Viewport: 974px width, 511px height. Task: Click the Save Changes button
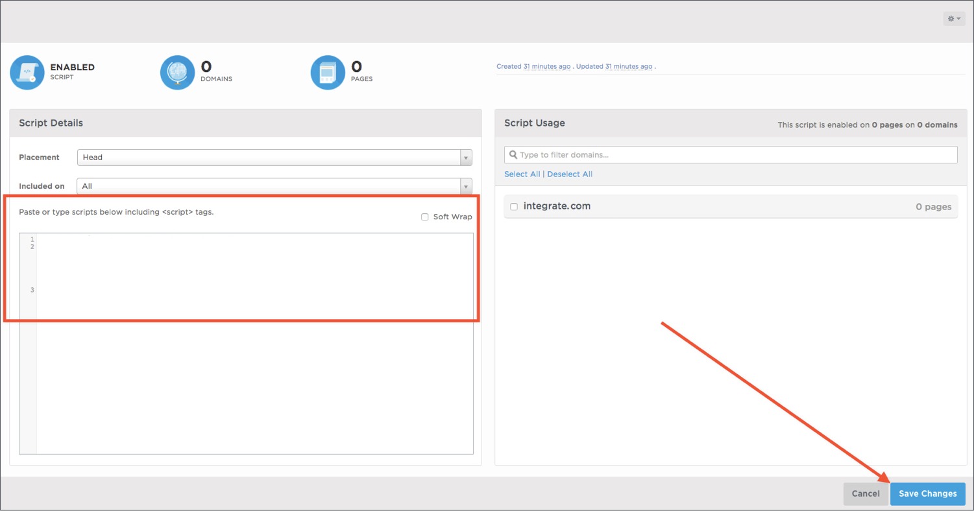(x=928, y=493)
